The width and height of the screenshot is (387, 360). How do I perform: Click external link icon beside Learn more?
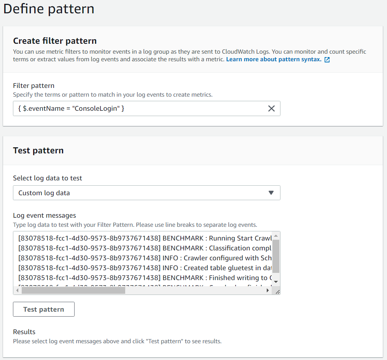[327, 60]
